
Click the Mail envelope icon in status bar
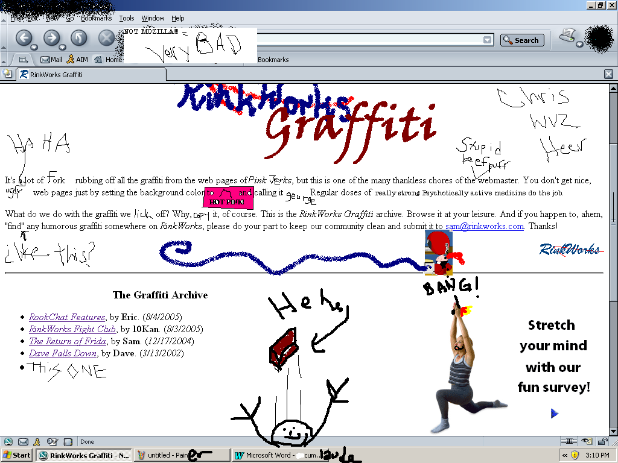pyautogui.click(x=24, y=442)
